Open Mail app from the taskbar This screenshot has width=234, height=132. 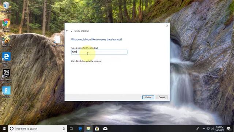coord(105,129)
